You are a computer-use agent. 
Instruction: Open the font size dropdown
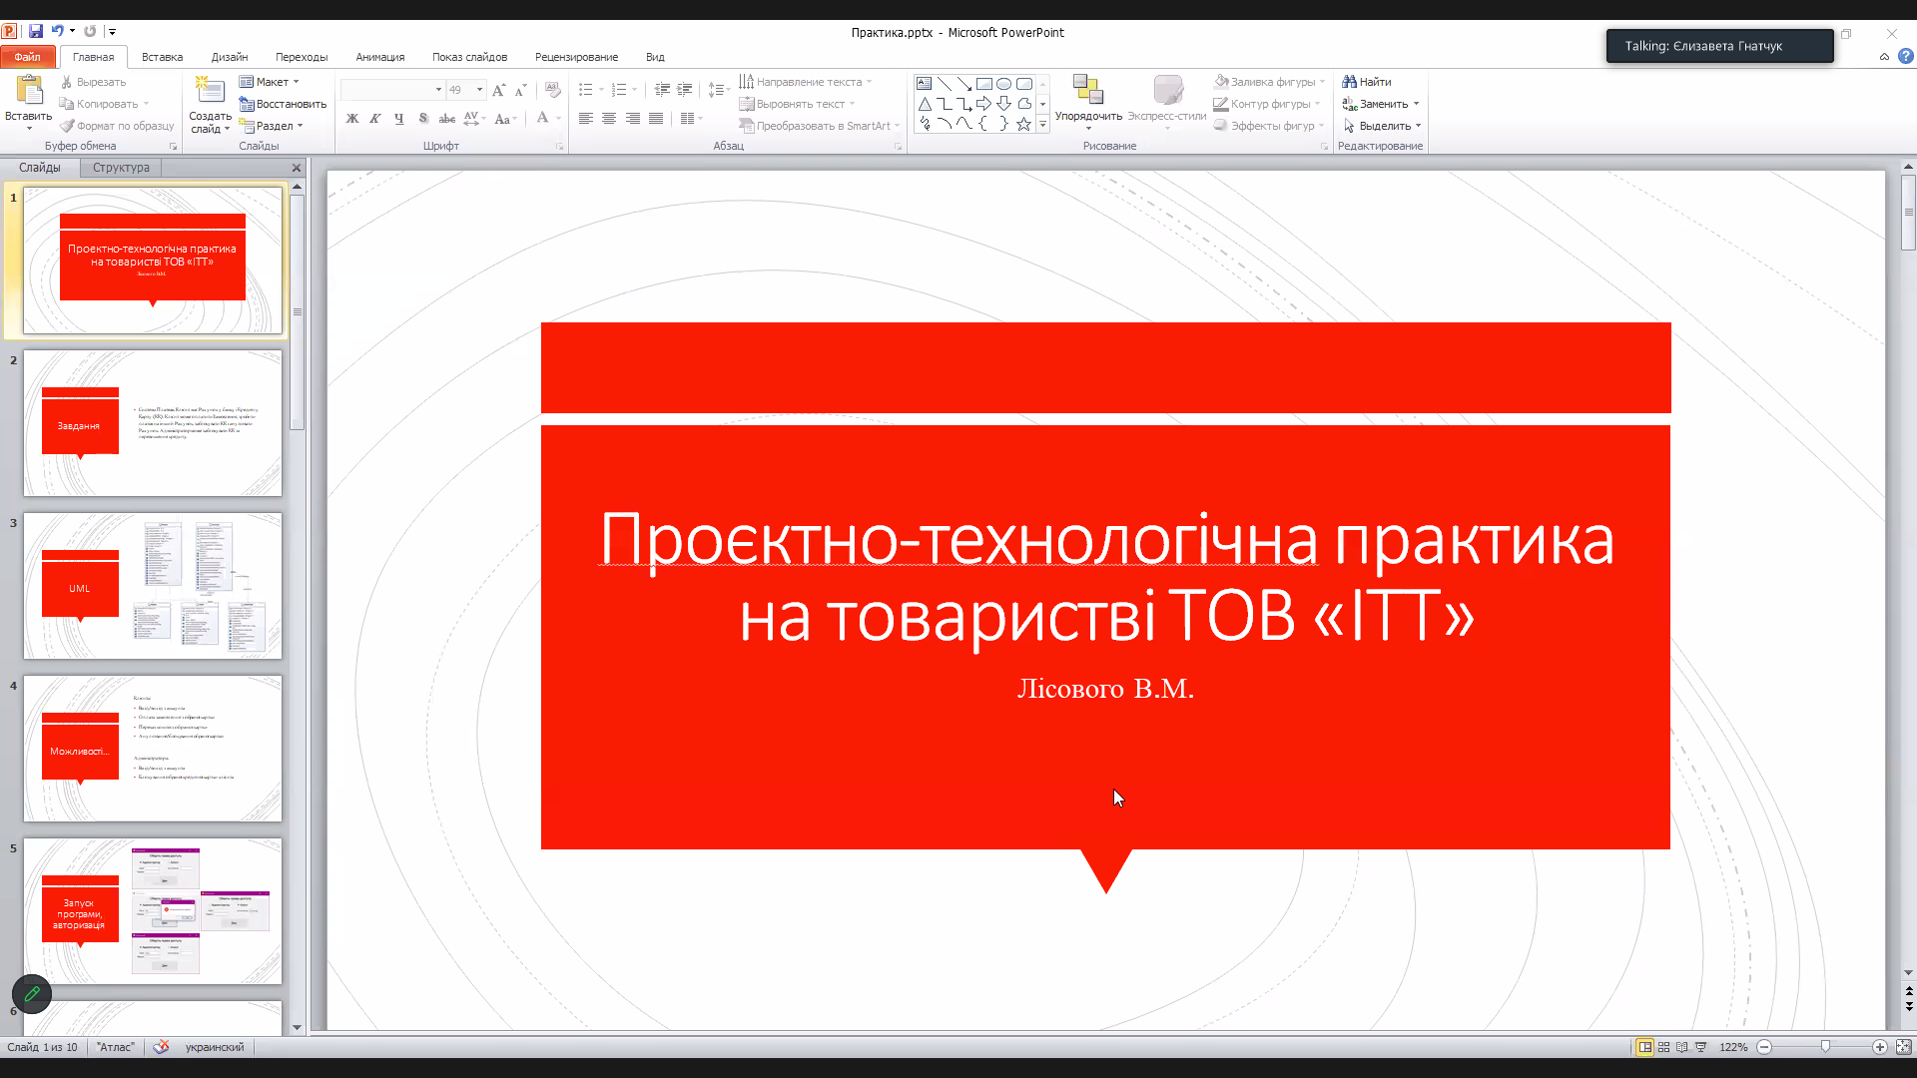coord(480,90)
